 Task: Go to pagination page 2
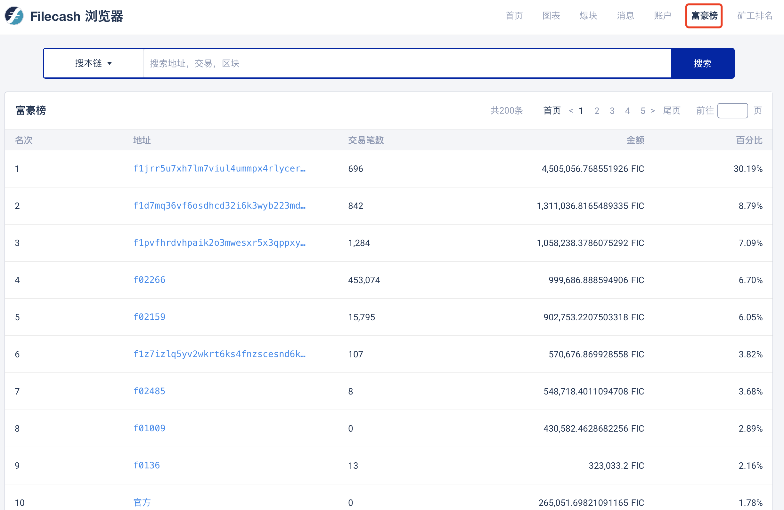pyautogui.click(x=597, y=111)
